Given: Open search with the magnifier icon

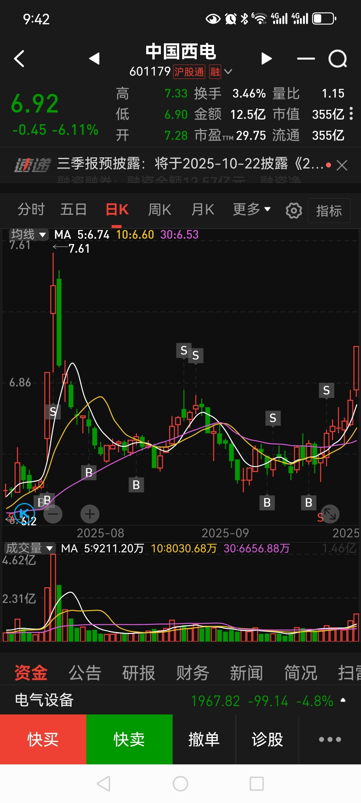Looking at the screenshot, I should (338, 59).
